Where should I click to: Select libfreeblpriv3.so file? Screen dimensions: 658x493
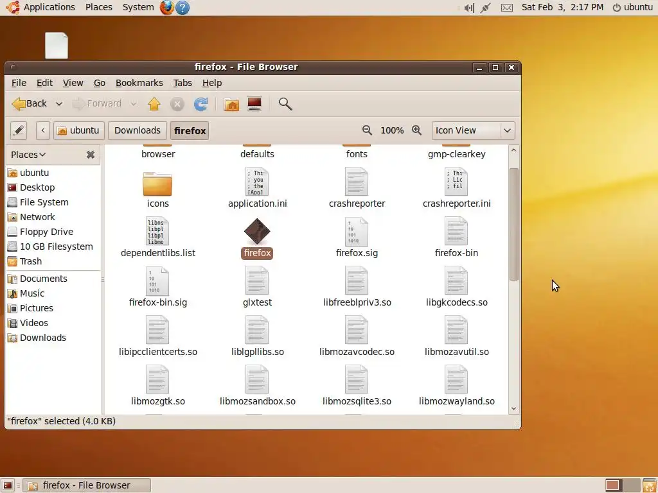[x=357, y=287]
